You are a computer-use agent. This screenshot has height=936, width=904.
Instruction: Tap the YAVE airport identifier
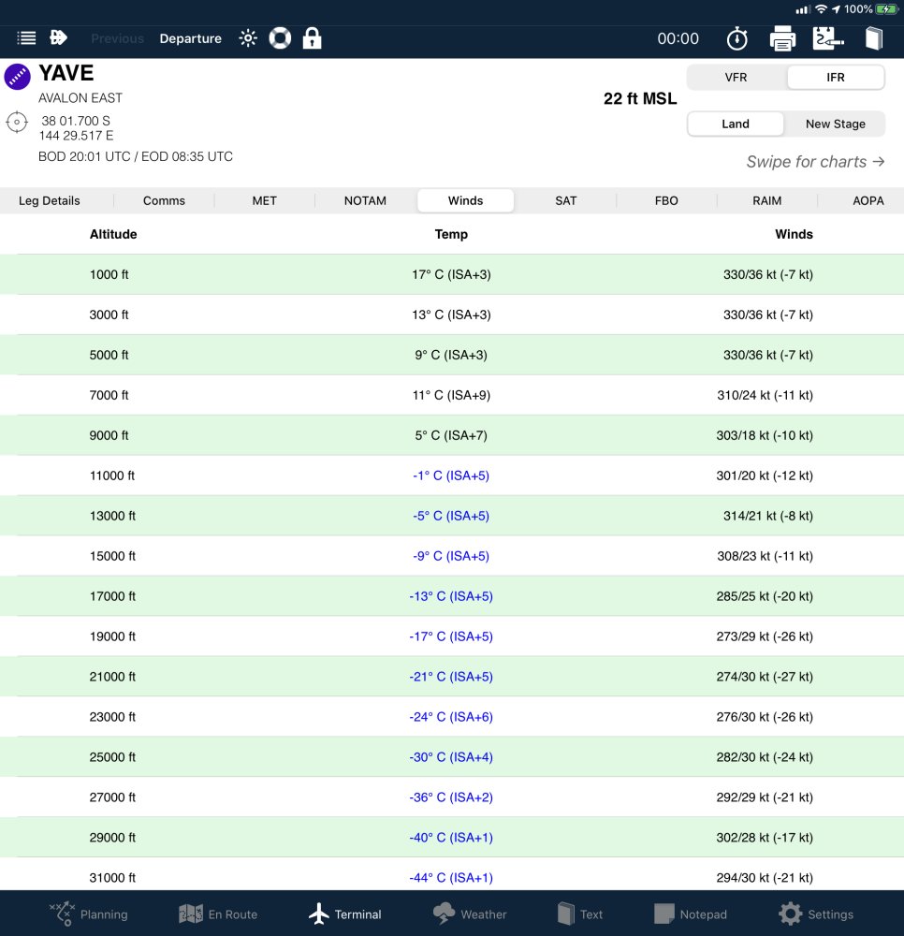[66, 73]
